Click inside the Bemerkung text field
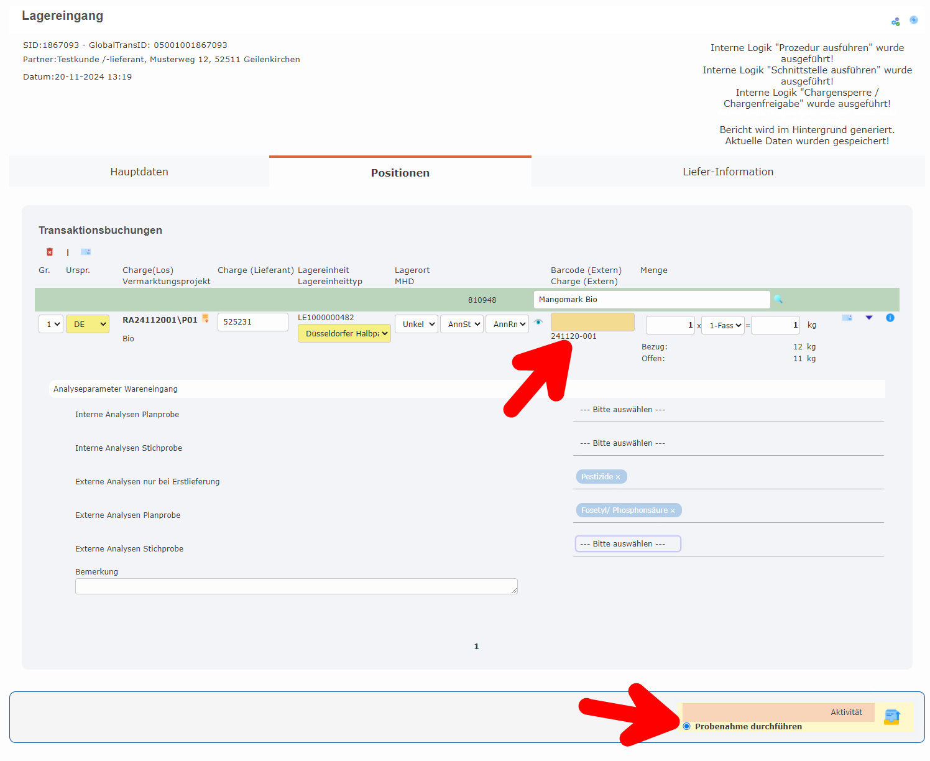Viewport: 930px width, 761px height. [296, 586]
